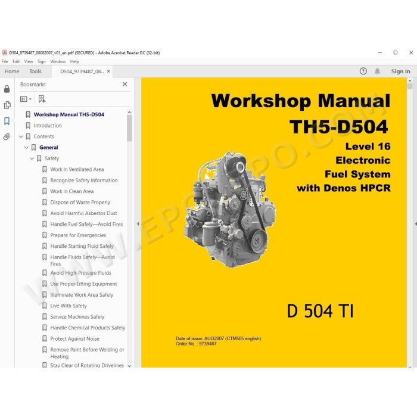417x417 pixels.
Task: Collapse the Contents bookmark chevron
Action: (x=21, y=136)
